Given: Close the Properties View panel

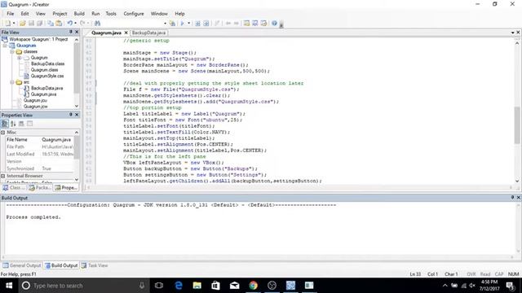Looking at the screenshot, I should (x=77, y=115).
